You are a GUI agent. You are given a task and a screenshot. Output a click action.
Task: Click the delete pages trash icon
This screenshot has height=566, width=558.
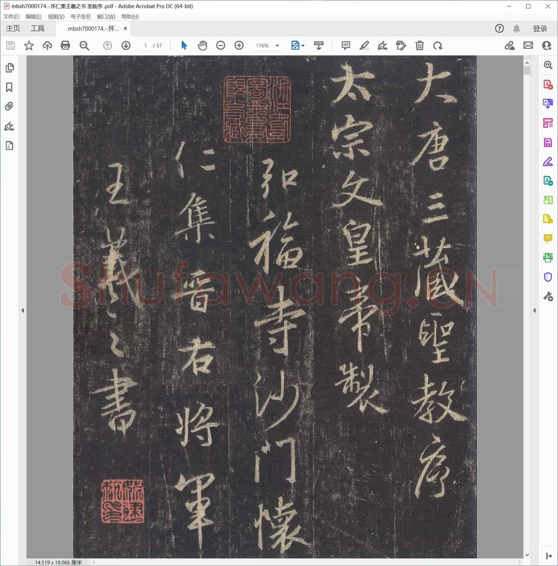coord(420,45)
